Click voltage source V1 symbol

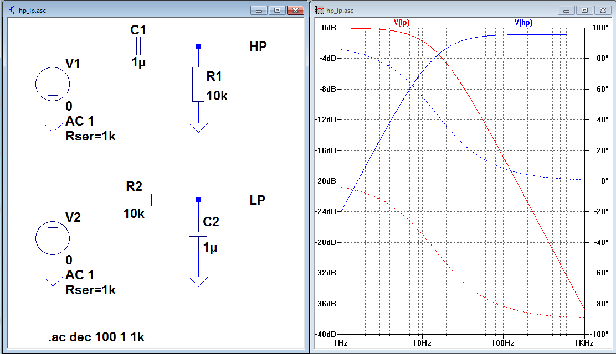coord(53,85)
